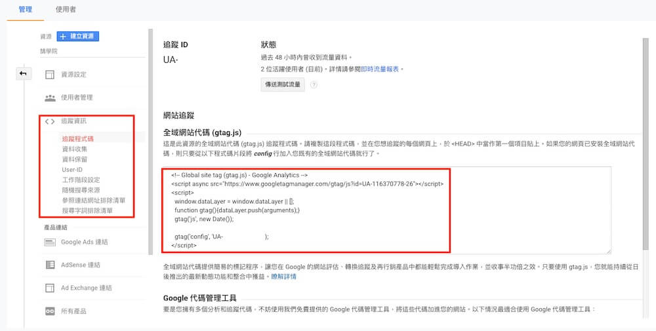Click the Ad Exchange 連結 icon

(x=50, y=288)
